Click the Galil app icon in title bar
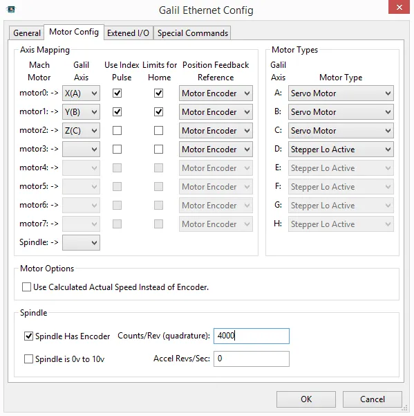This screenshot has width=414, height=416. click(x=11, y=10)
